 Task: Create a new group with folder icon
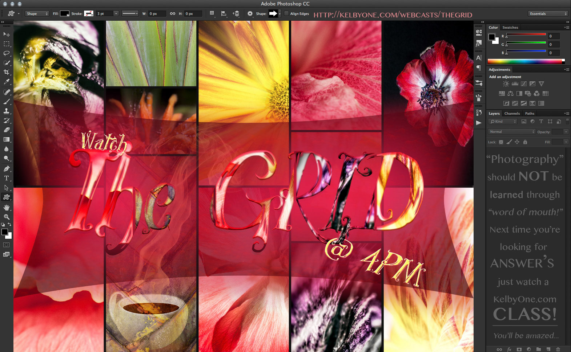(539, 349)
